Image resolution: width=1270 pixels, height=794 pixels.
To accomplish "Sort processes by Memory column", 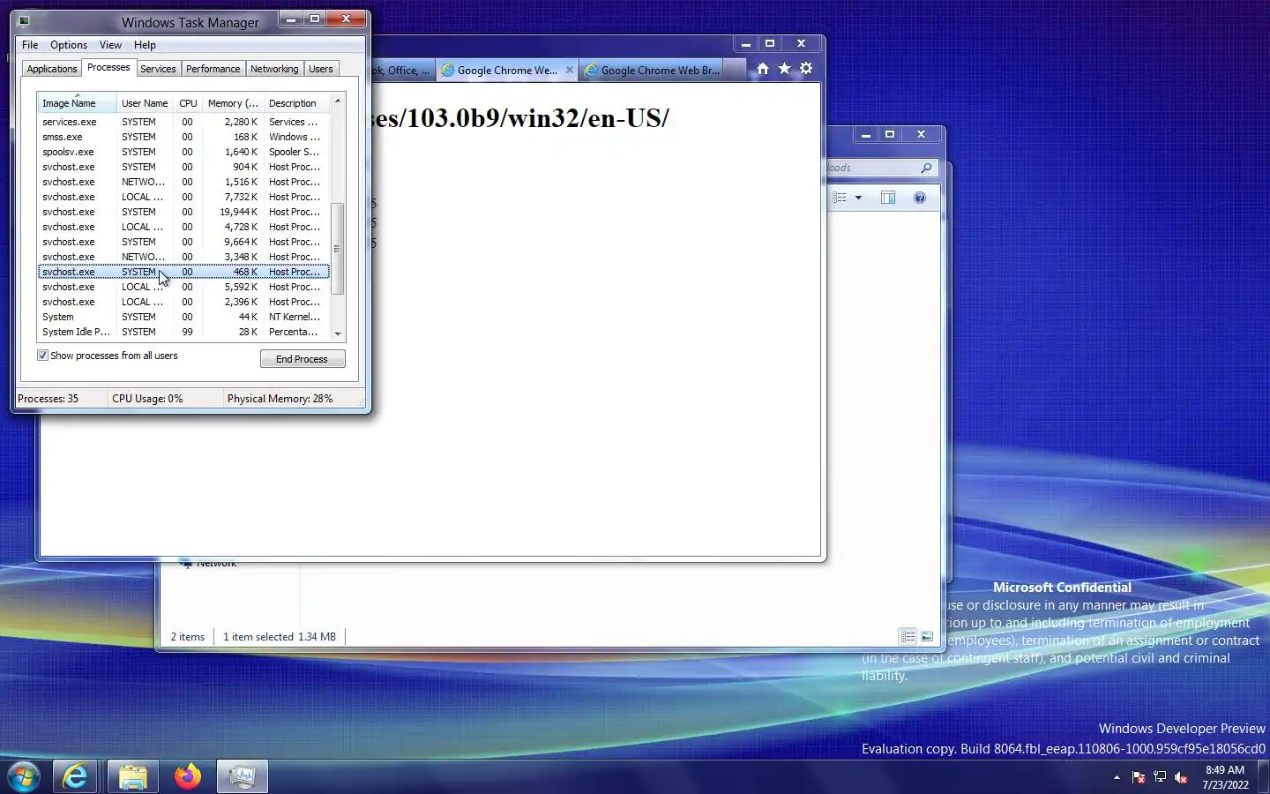I will (x=233, y=103).
